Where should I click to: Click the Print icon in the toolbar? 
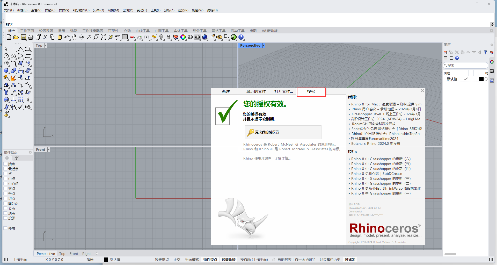(31, 37)
